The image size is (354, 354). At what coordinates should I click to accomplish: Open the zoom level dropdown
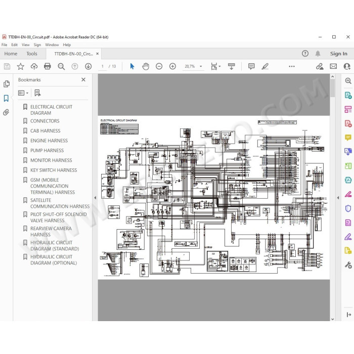coord(201,66)
